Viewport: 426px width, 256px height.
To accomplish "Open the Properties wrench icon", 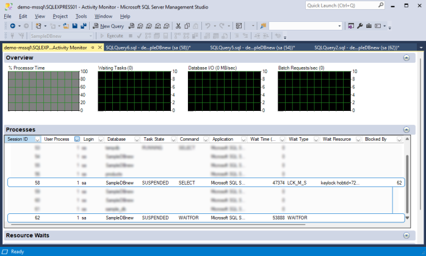I will [x=360, y=26].
